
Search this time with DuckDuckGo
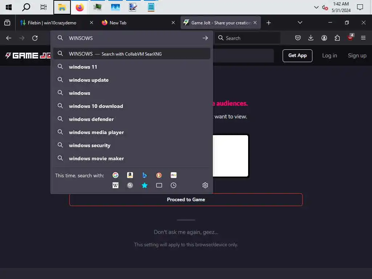159,175
